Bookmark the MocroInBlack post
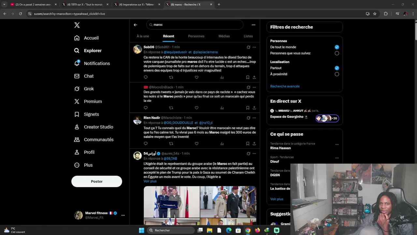Screen dimensions: 417x235 click(248, 108)
